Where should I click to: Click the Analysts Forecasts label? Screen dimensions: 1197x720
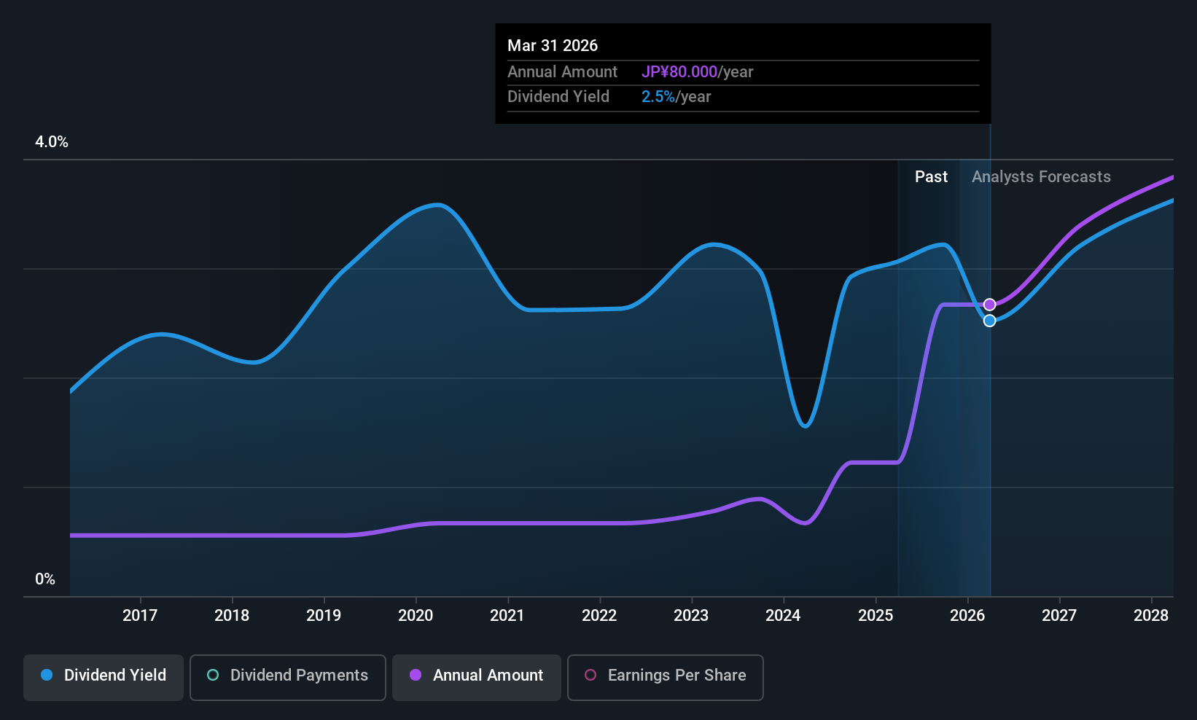point(1041,177)
